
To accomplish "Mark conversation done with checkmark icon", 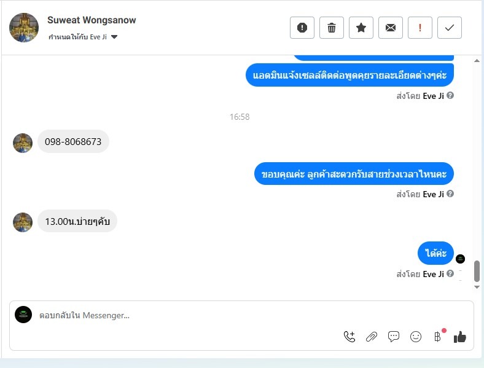I will pyautogui.click(x=450, y=28).
